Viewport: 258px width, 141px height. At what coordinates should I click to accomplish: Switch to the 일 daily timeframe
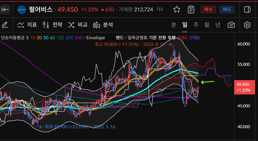coord(185,25)
